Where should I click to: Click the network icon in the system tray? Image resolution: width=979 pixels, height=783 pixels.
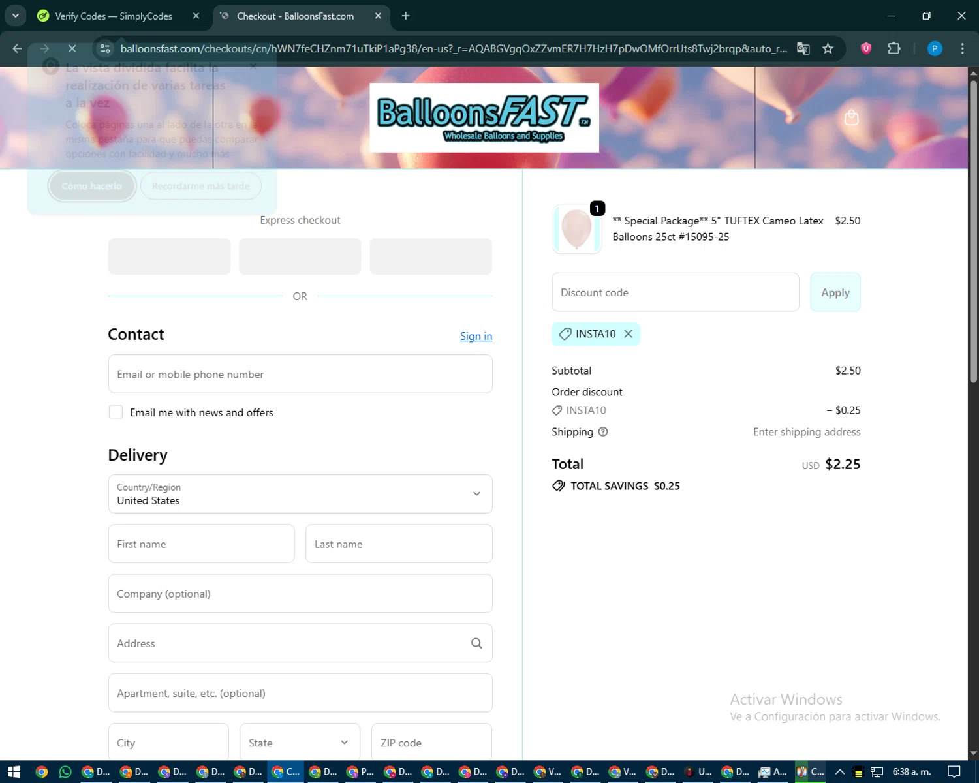(x=877, y=772)
